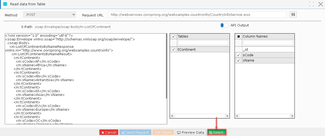Click the Request URL input field
Image resolution: width=325 pixels, height=136 pixels.
(197, 15)
